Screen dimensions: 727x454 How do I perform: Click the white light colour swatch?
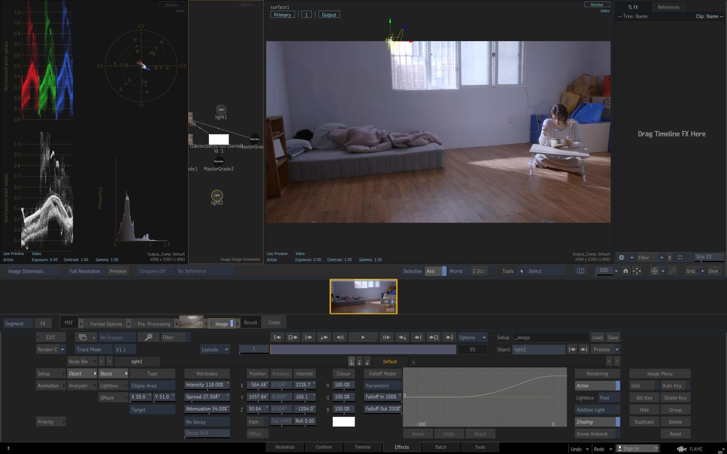pyautogui.click(x=344, y=422)
